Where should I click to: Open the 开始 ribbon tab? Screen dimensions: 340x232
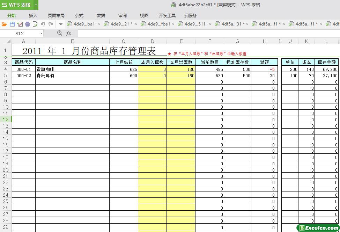11,16
